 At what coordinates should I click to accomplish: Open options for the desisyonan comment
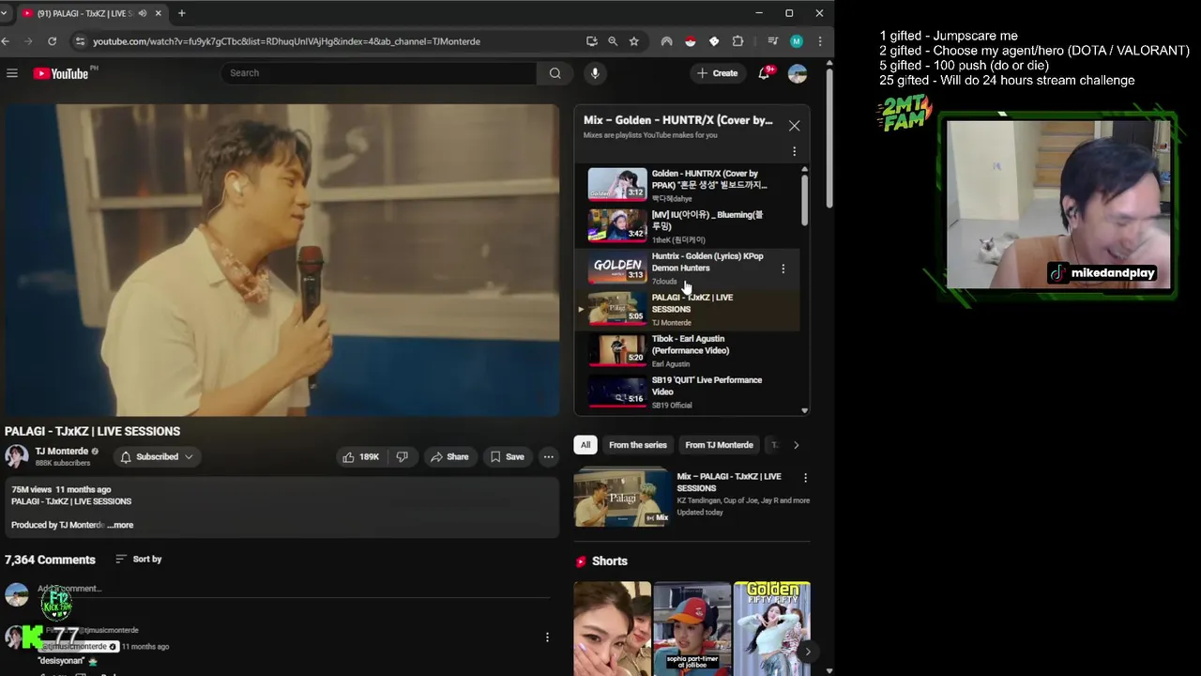pos(547,638)
